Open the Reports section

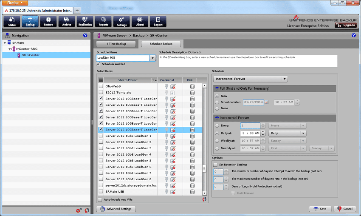point(103,22)
